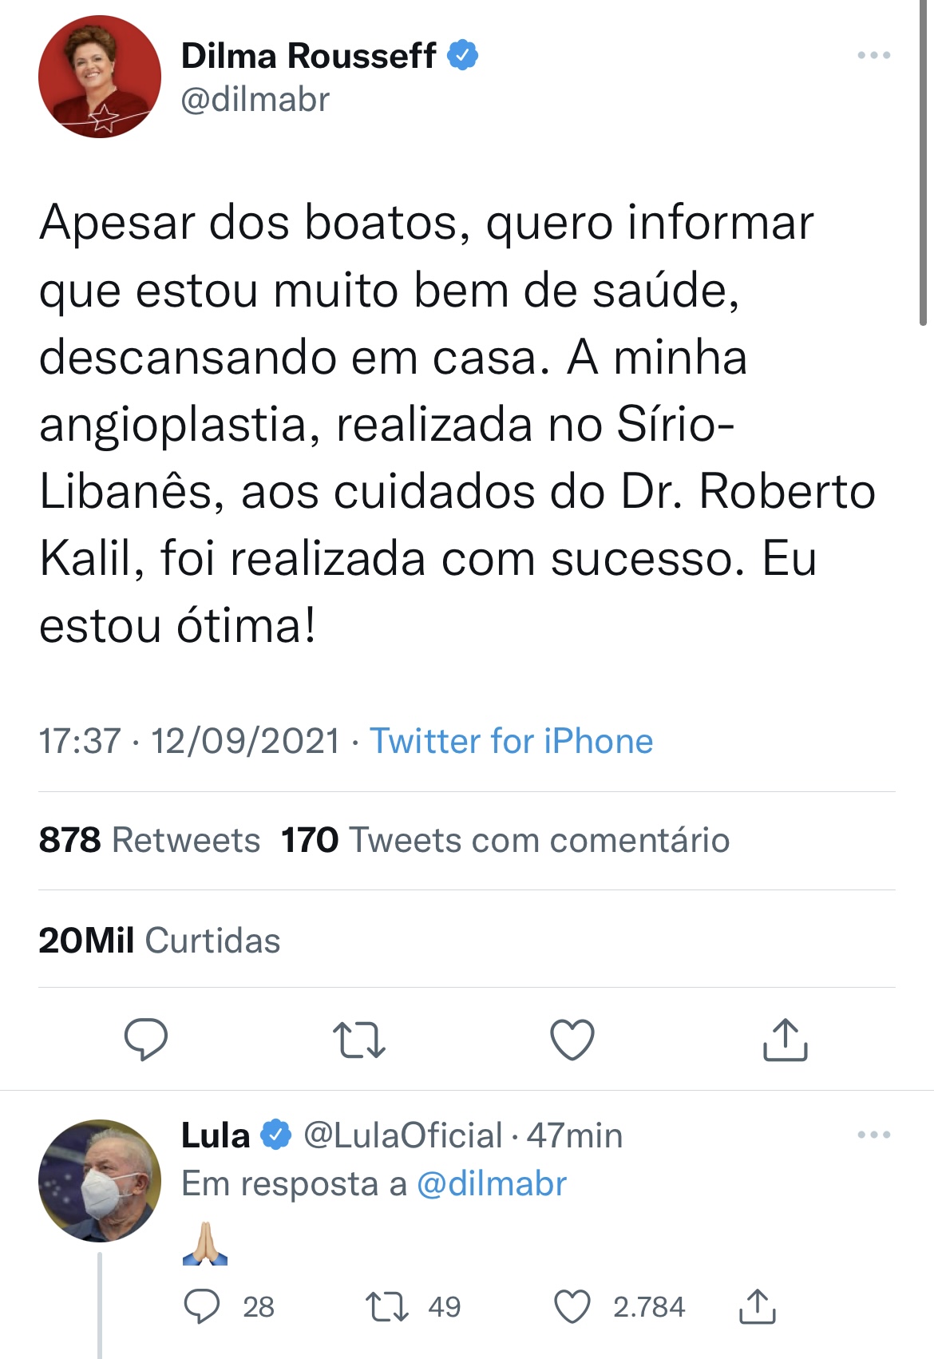Tap the verified badge next to Dilma Rousseff

point(463,55)
